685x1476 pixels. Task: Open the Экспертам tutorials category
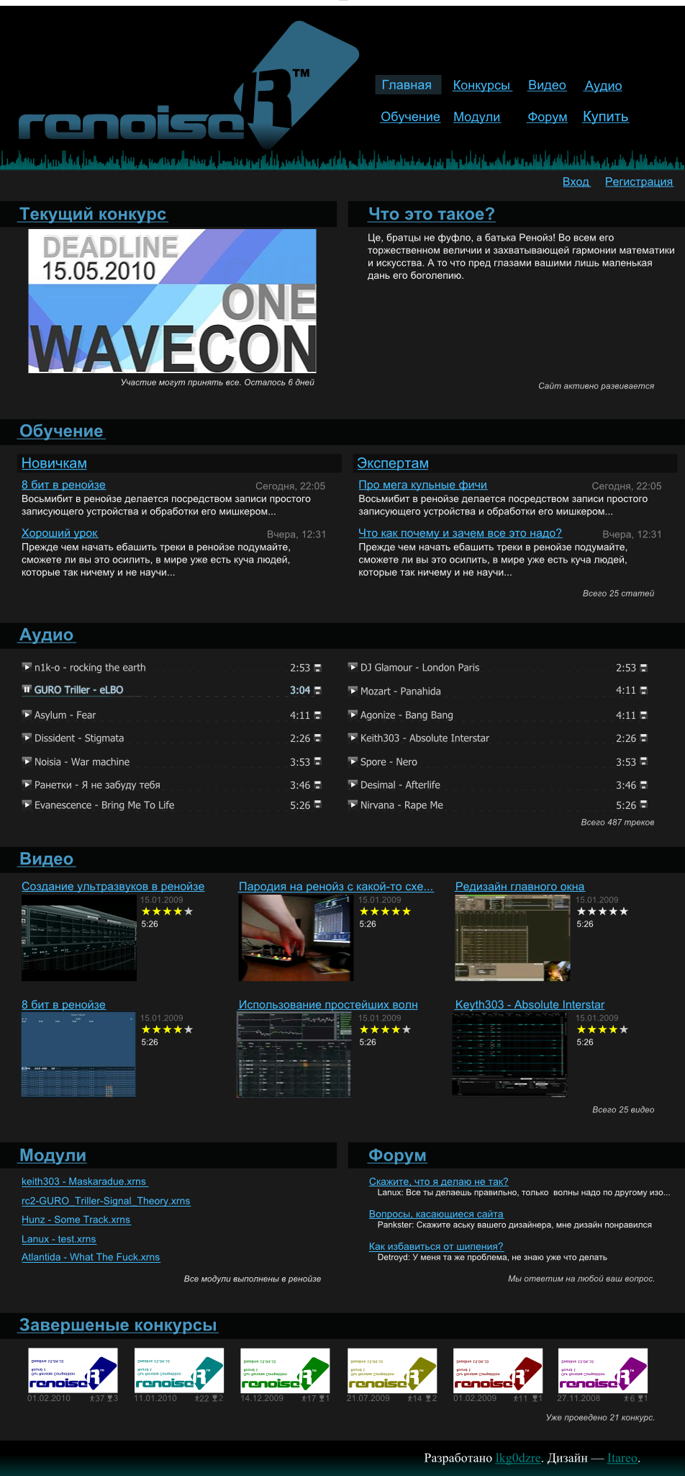click(393, 463)
